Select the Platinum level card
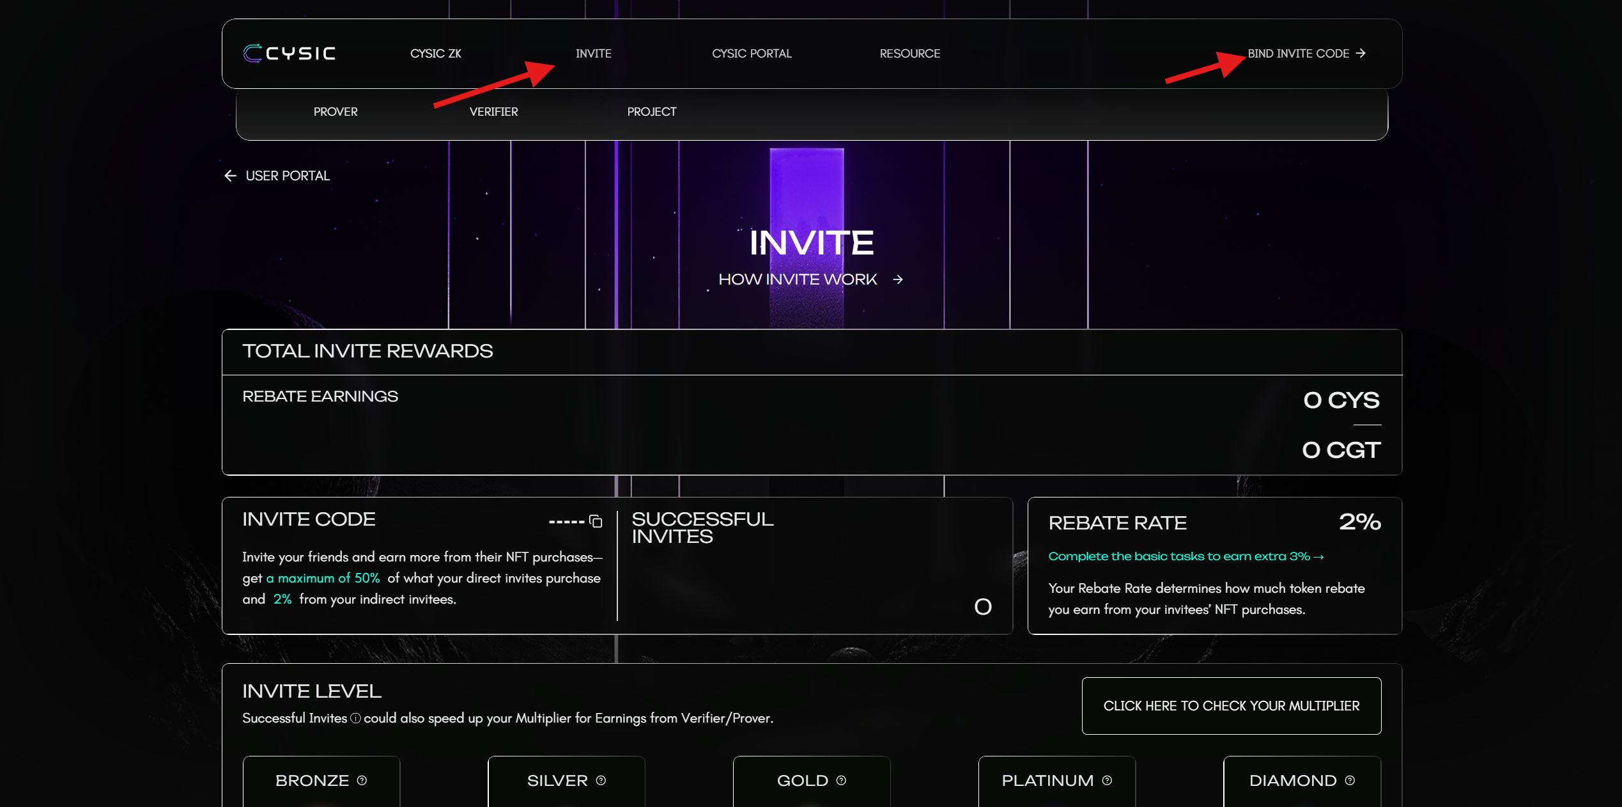 [x=1057, y=781]
